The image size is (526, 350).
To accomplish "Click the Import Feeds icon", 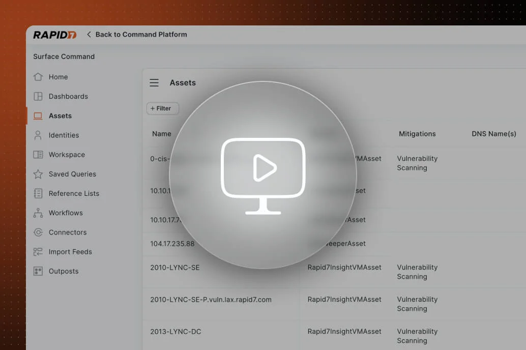I will [x=38, y=252].
